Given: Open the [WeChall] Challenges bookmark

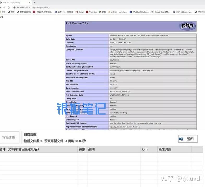Looking at the screenshot, I should pyautogui.click(x=139, y=12).
